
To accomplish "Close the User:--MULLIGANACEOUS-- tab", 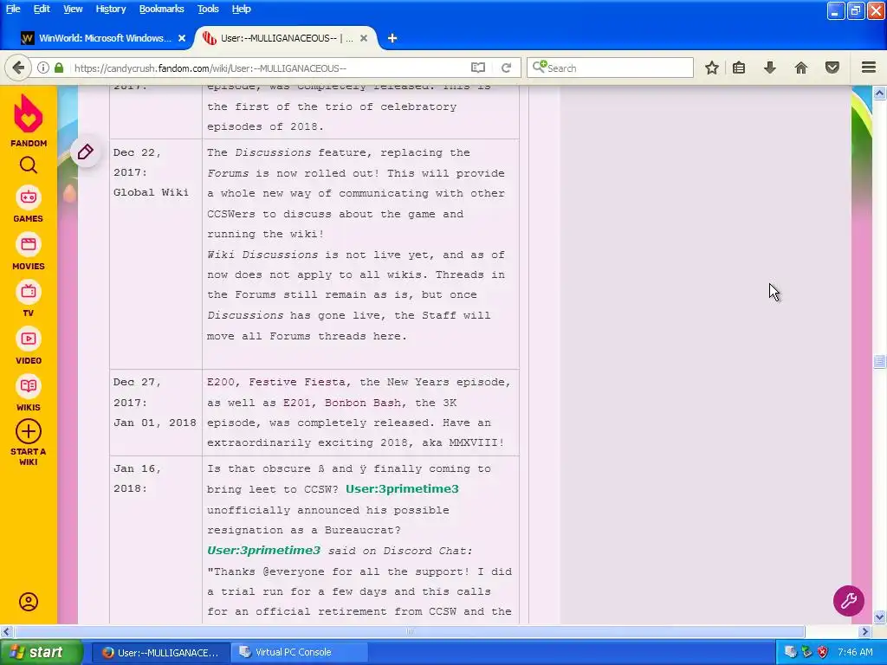I will tap(364, 38).
